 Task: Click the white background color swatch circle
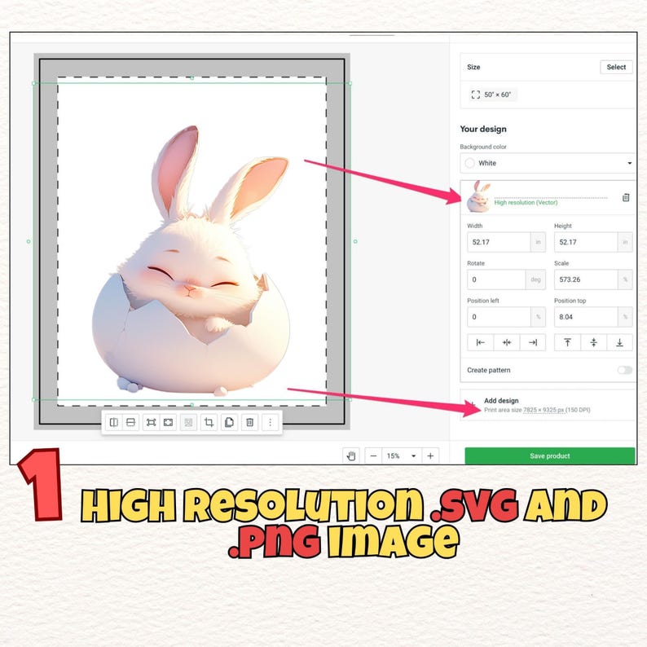(469, 163)
